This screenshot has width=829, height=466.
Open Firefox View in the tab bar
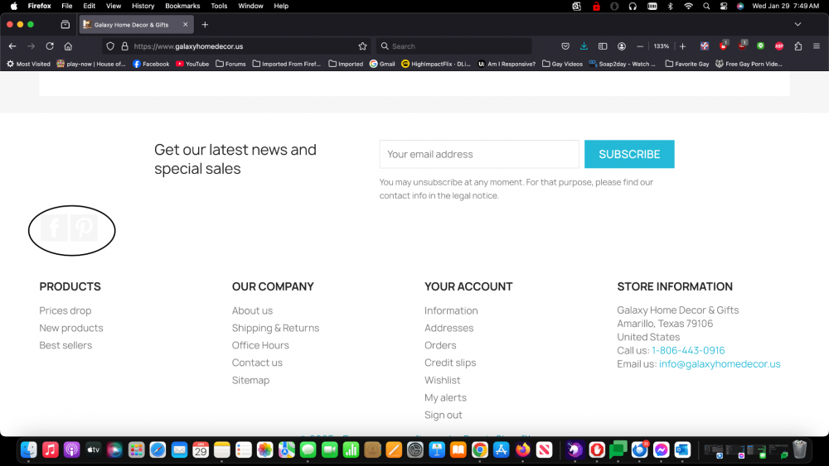point(65,25)
